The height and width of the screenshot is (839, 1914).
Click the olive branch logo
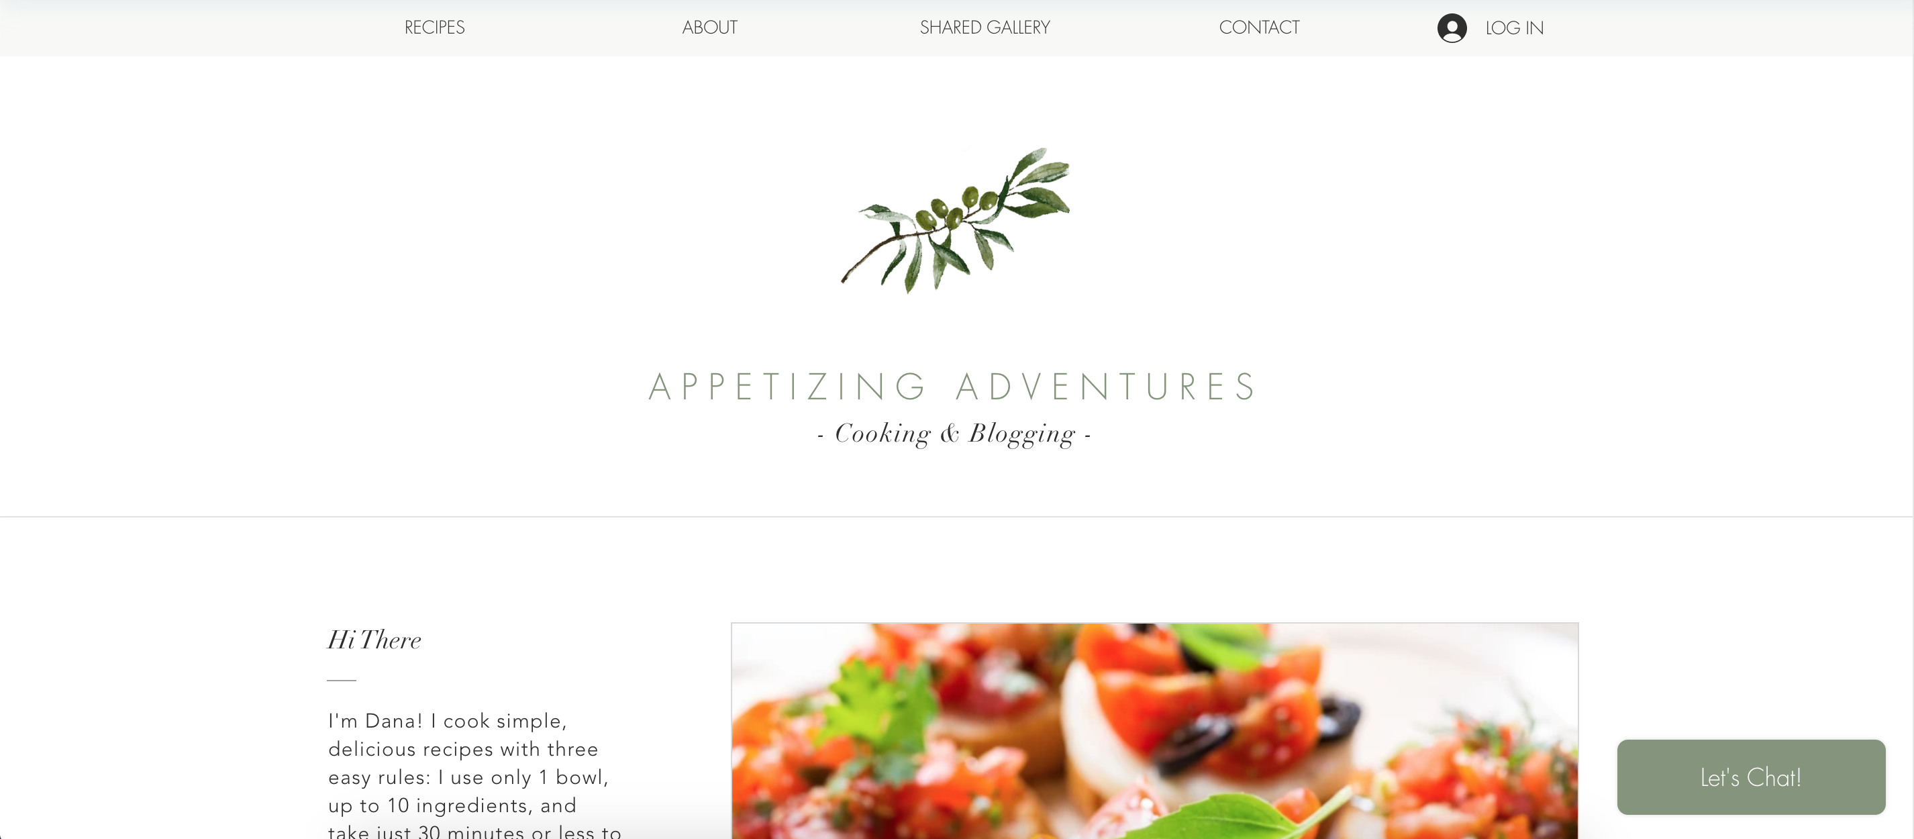[956, 221]
